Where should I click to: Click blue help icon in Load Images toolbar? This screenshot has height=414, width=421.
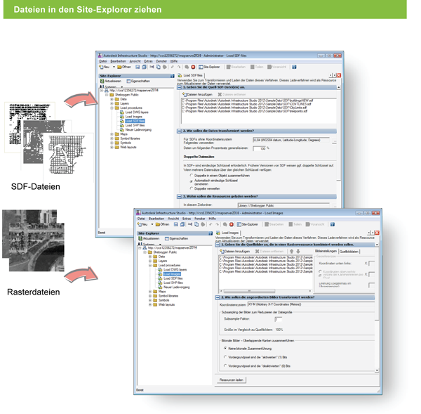pyautogui.click(x=333, y=224)
